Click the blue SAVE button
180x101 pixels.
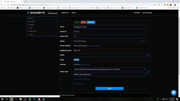109,89
